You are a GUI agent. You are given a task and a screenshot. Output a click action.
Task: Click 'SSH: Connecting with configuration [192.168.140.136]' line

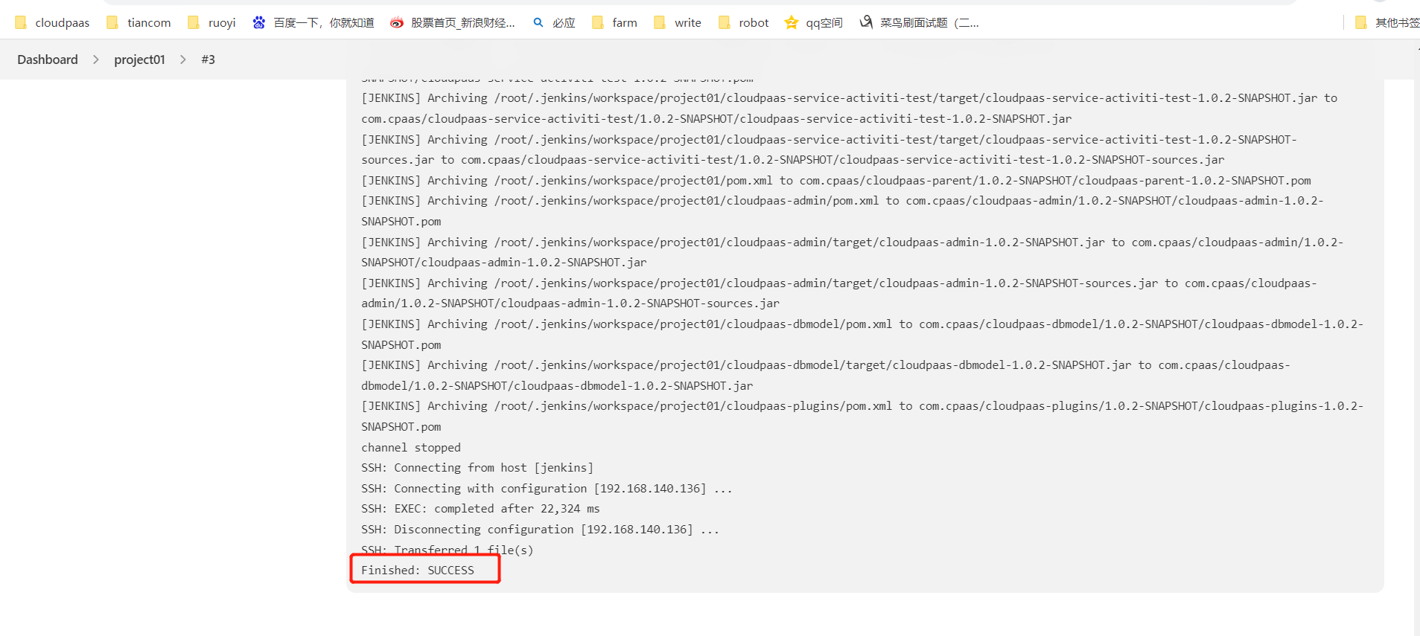point(547,489)
